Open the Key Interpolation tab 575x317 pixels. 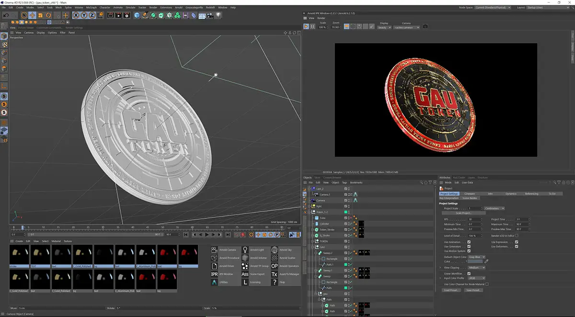[449, 198]
